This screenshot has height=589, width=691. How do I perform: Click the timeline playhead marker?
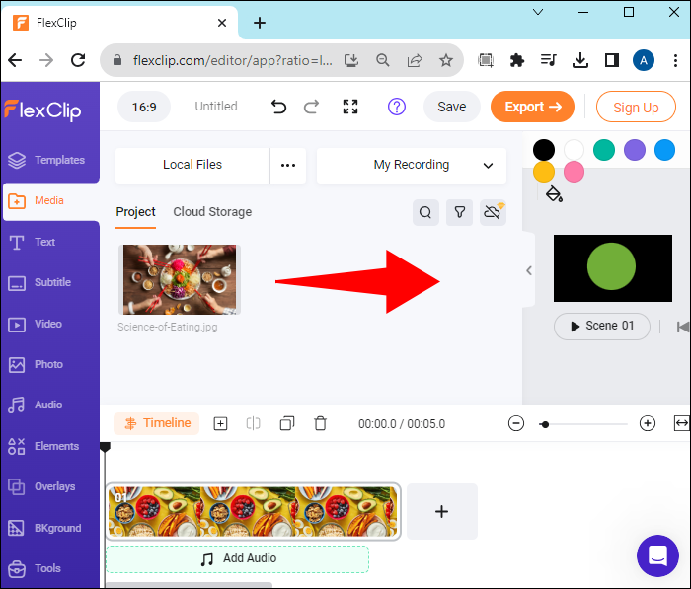105,447
